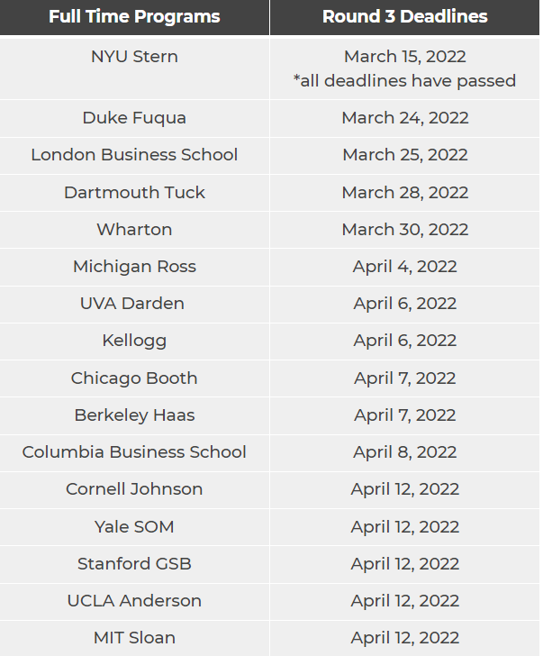Select the April 8, 2022 deadline cell

[x=404, y=452]
